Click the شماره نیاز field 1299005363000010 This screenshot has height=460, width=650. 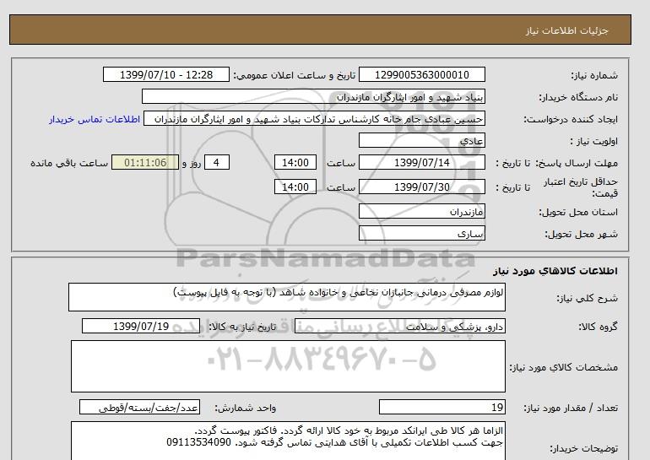pyautogui.click(x=421, y=74)
